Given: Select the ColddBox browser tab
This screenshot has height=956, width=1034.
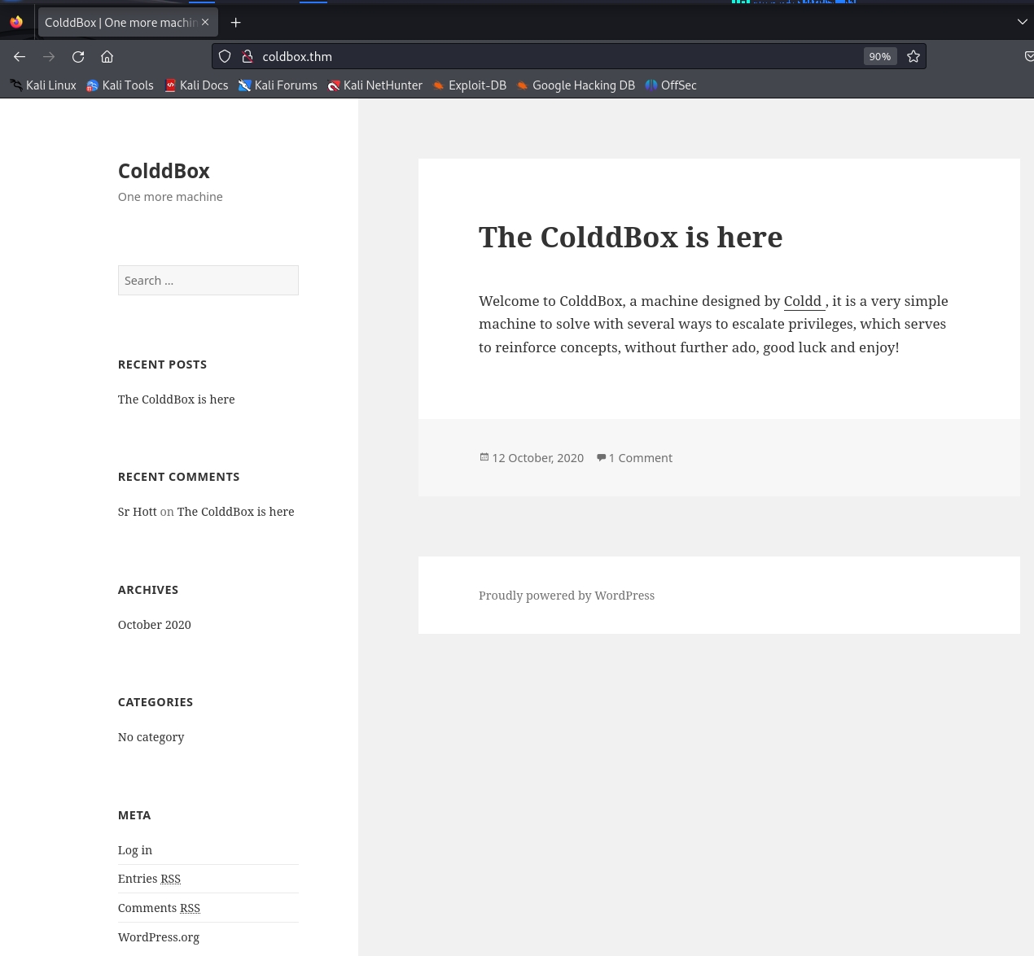Looking at the screenshot, I should (x=120, y=23).
